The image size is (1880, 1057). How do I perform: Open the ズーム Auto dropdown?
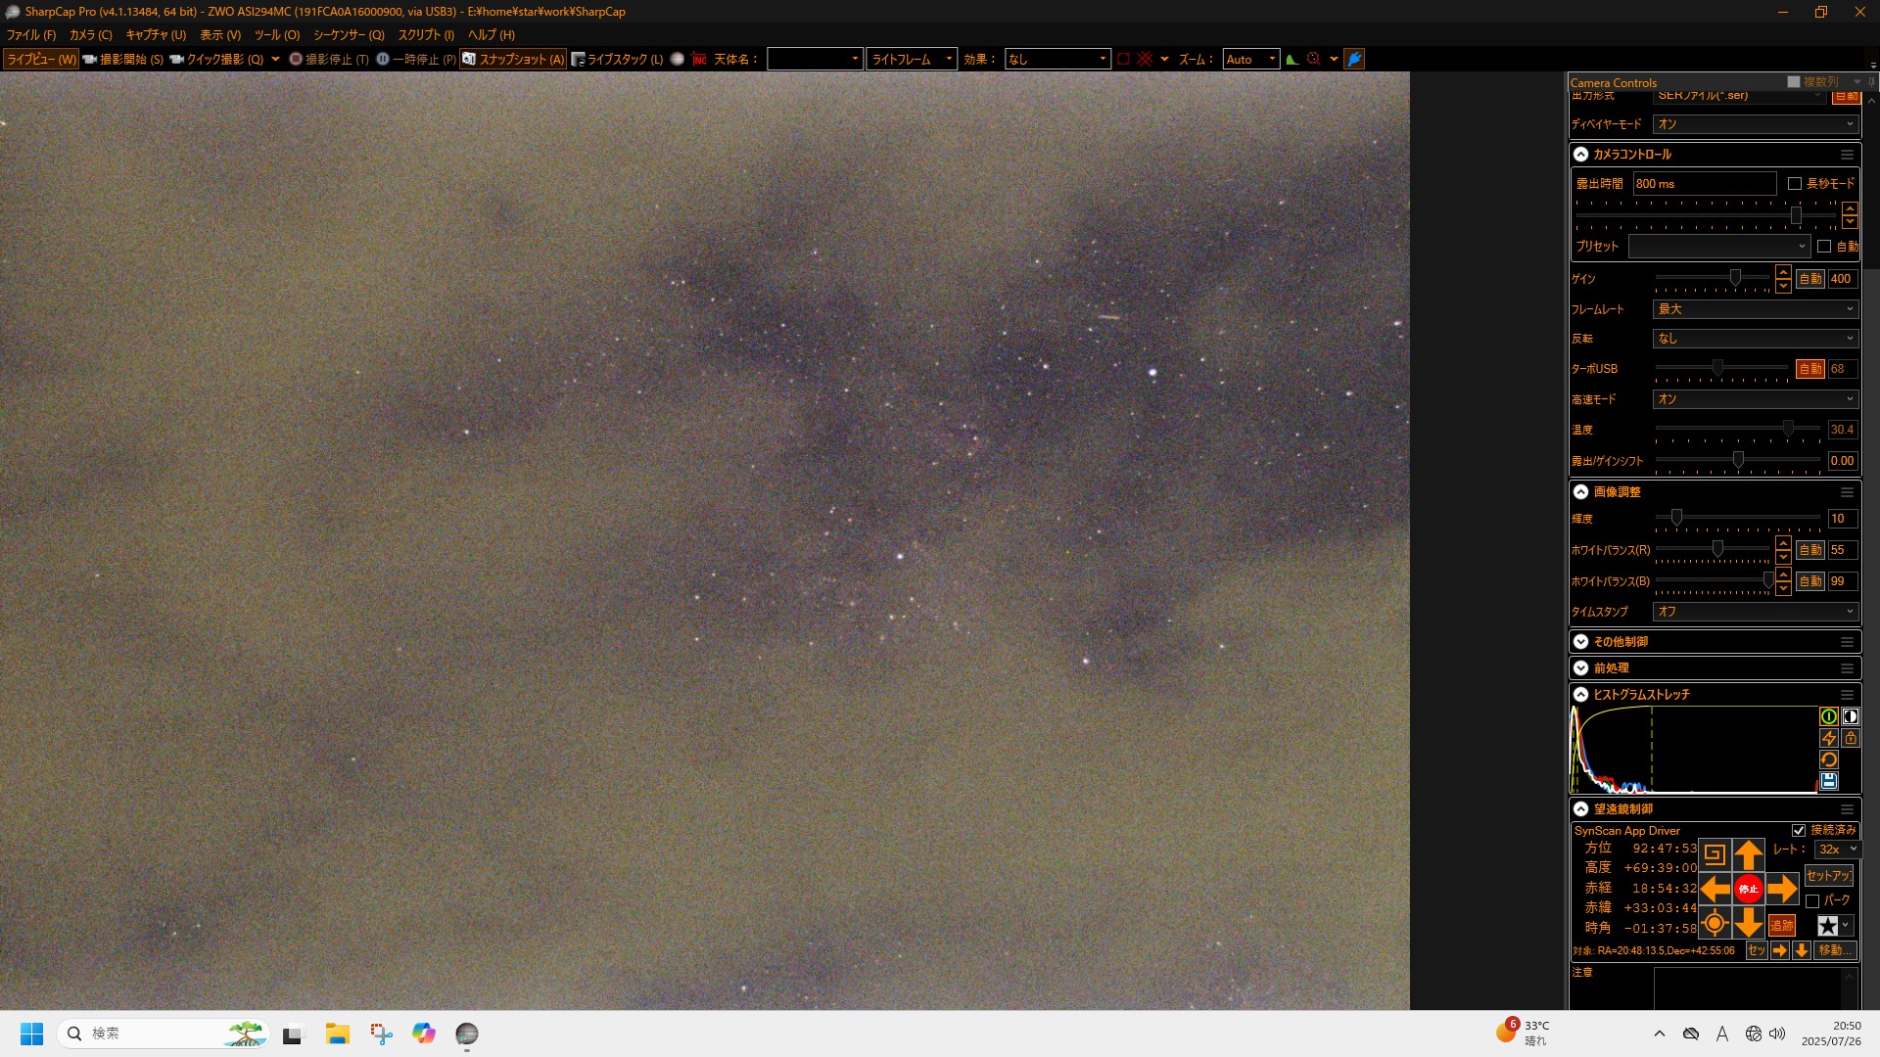coord(1251,60)
